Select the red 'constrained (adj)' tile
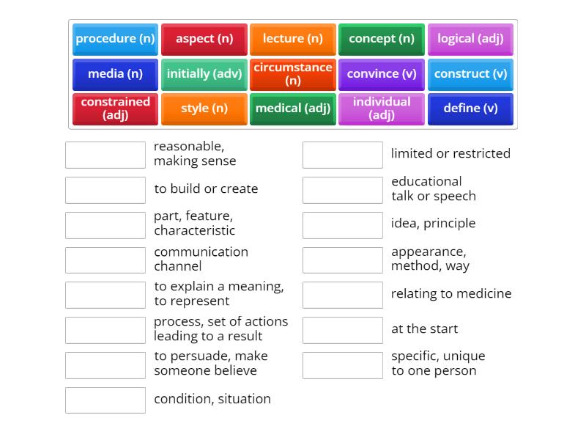586x440 pixels. tap(115, 108)
